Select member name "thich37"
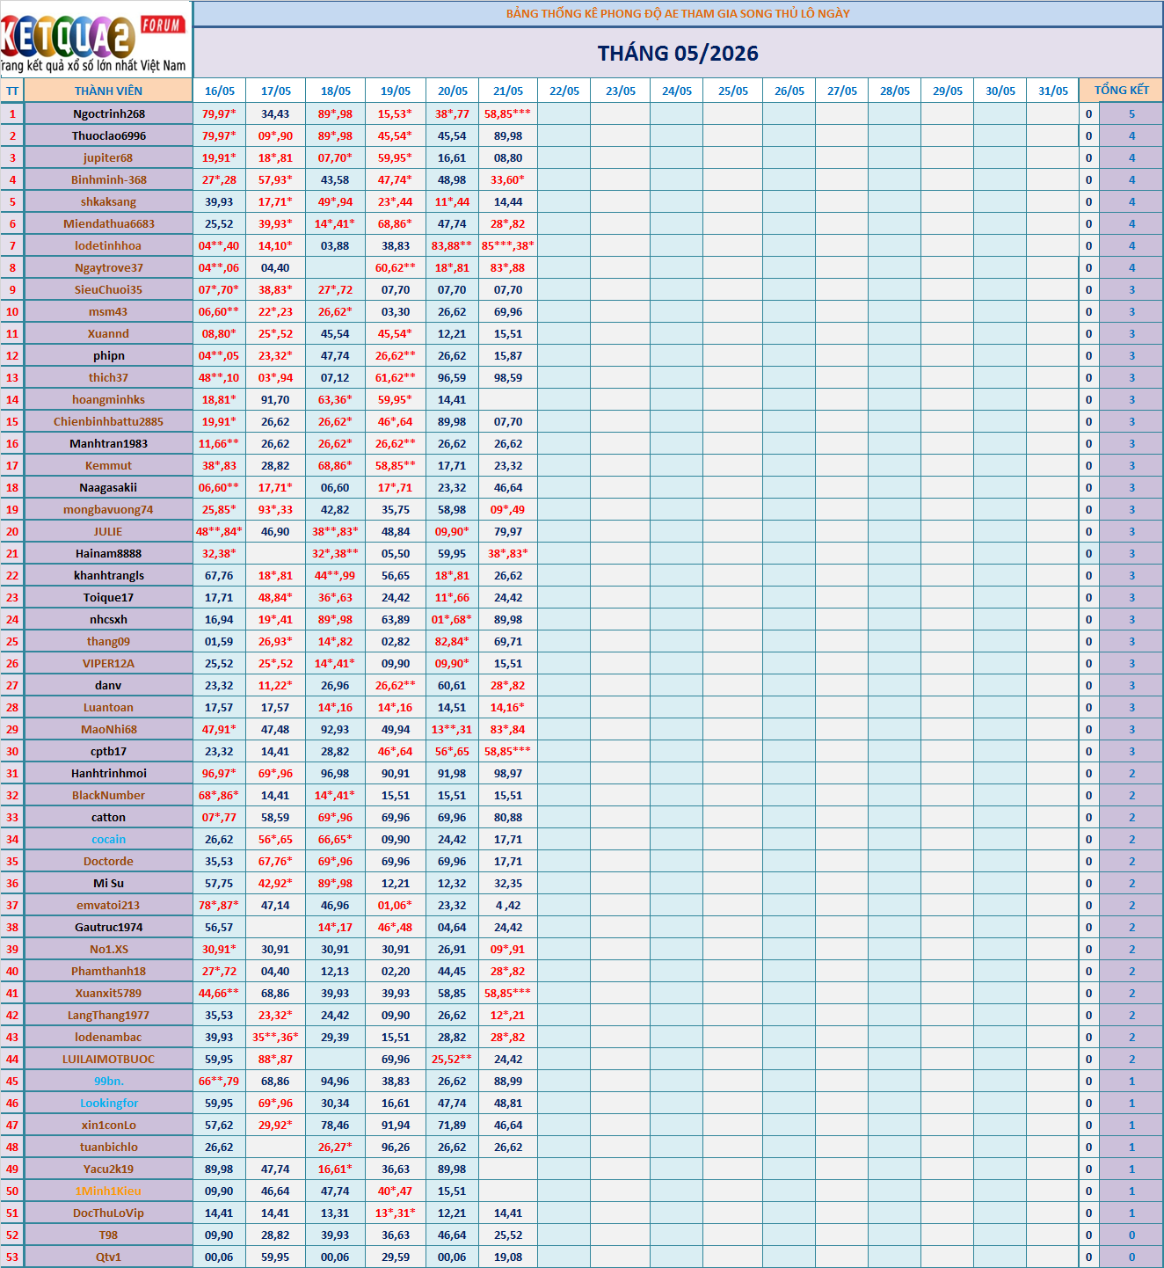 click(108, 377)
